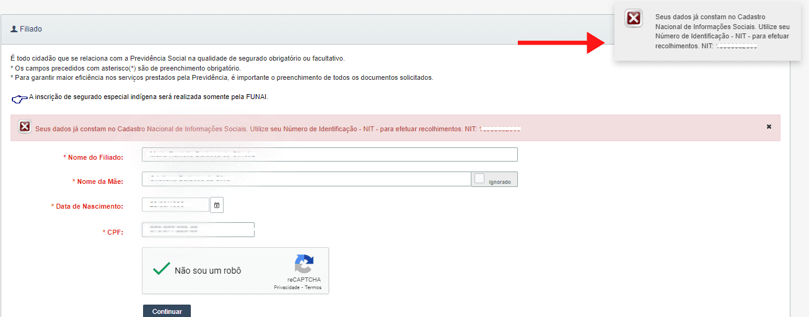Toggle the Ignorado checkbox
This screenshot has height=317, width=809.
point(479,178)
